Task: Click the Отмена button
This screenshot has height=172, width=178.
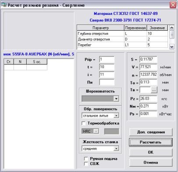Action: click(x=151, y=162)
